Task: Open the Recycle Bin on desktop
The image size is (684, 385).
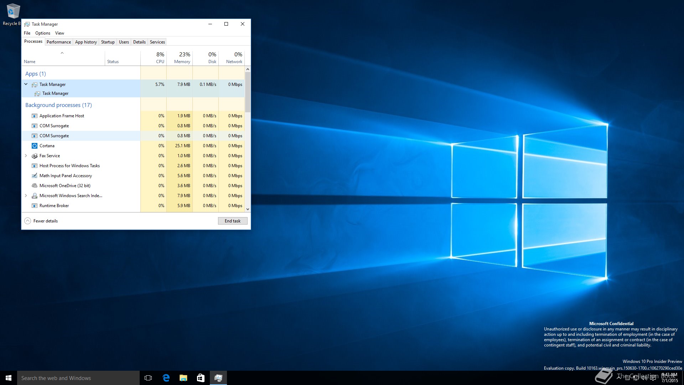Action: (12, 14)
